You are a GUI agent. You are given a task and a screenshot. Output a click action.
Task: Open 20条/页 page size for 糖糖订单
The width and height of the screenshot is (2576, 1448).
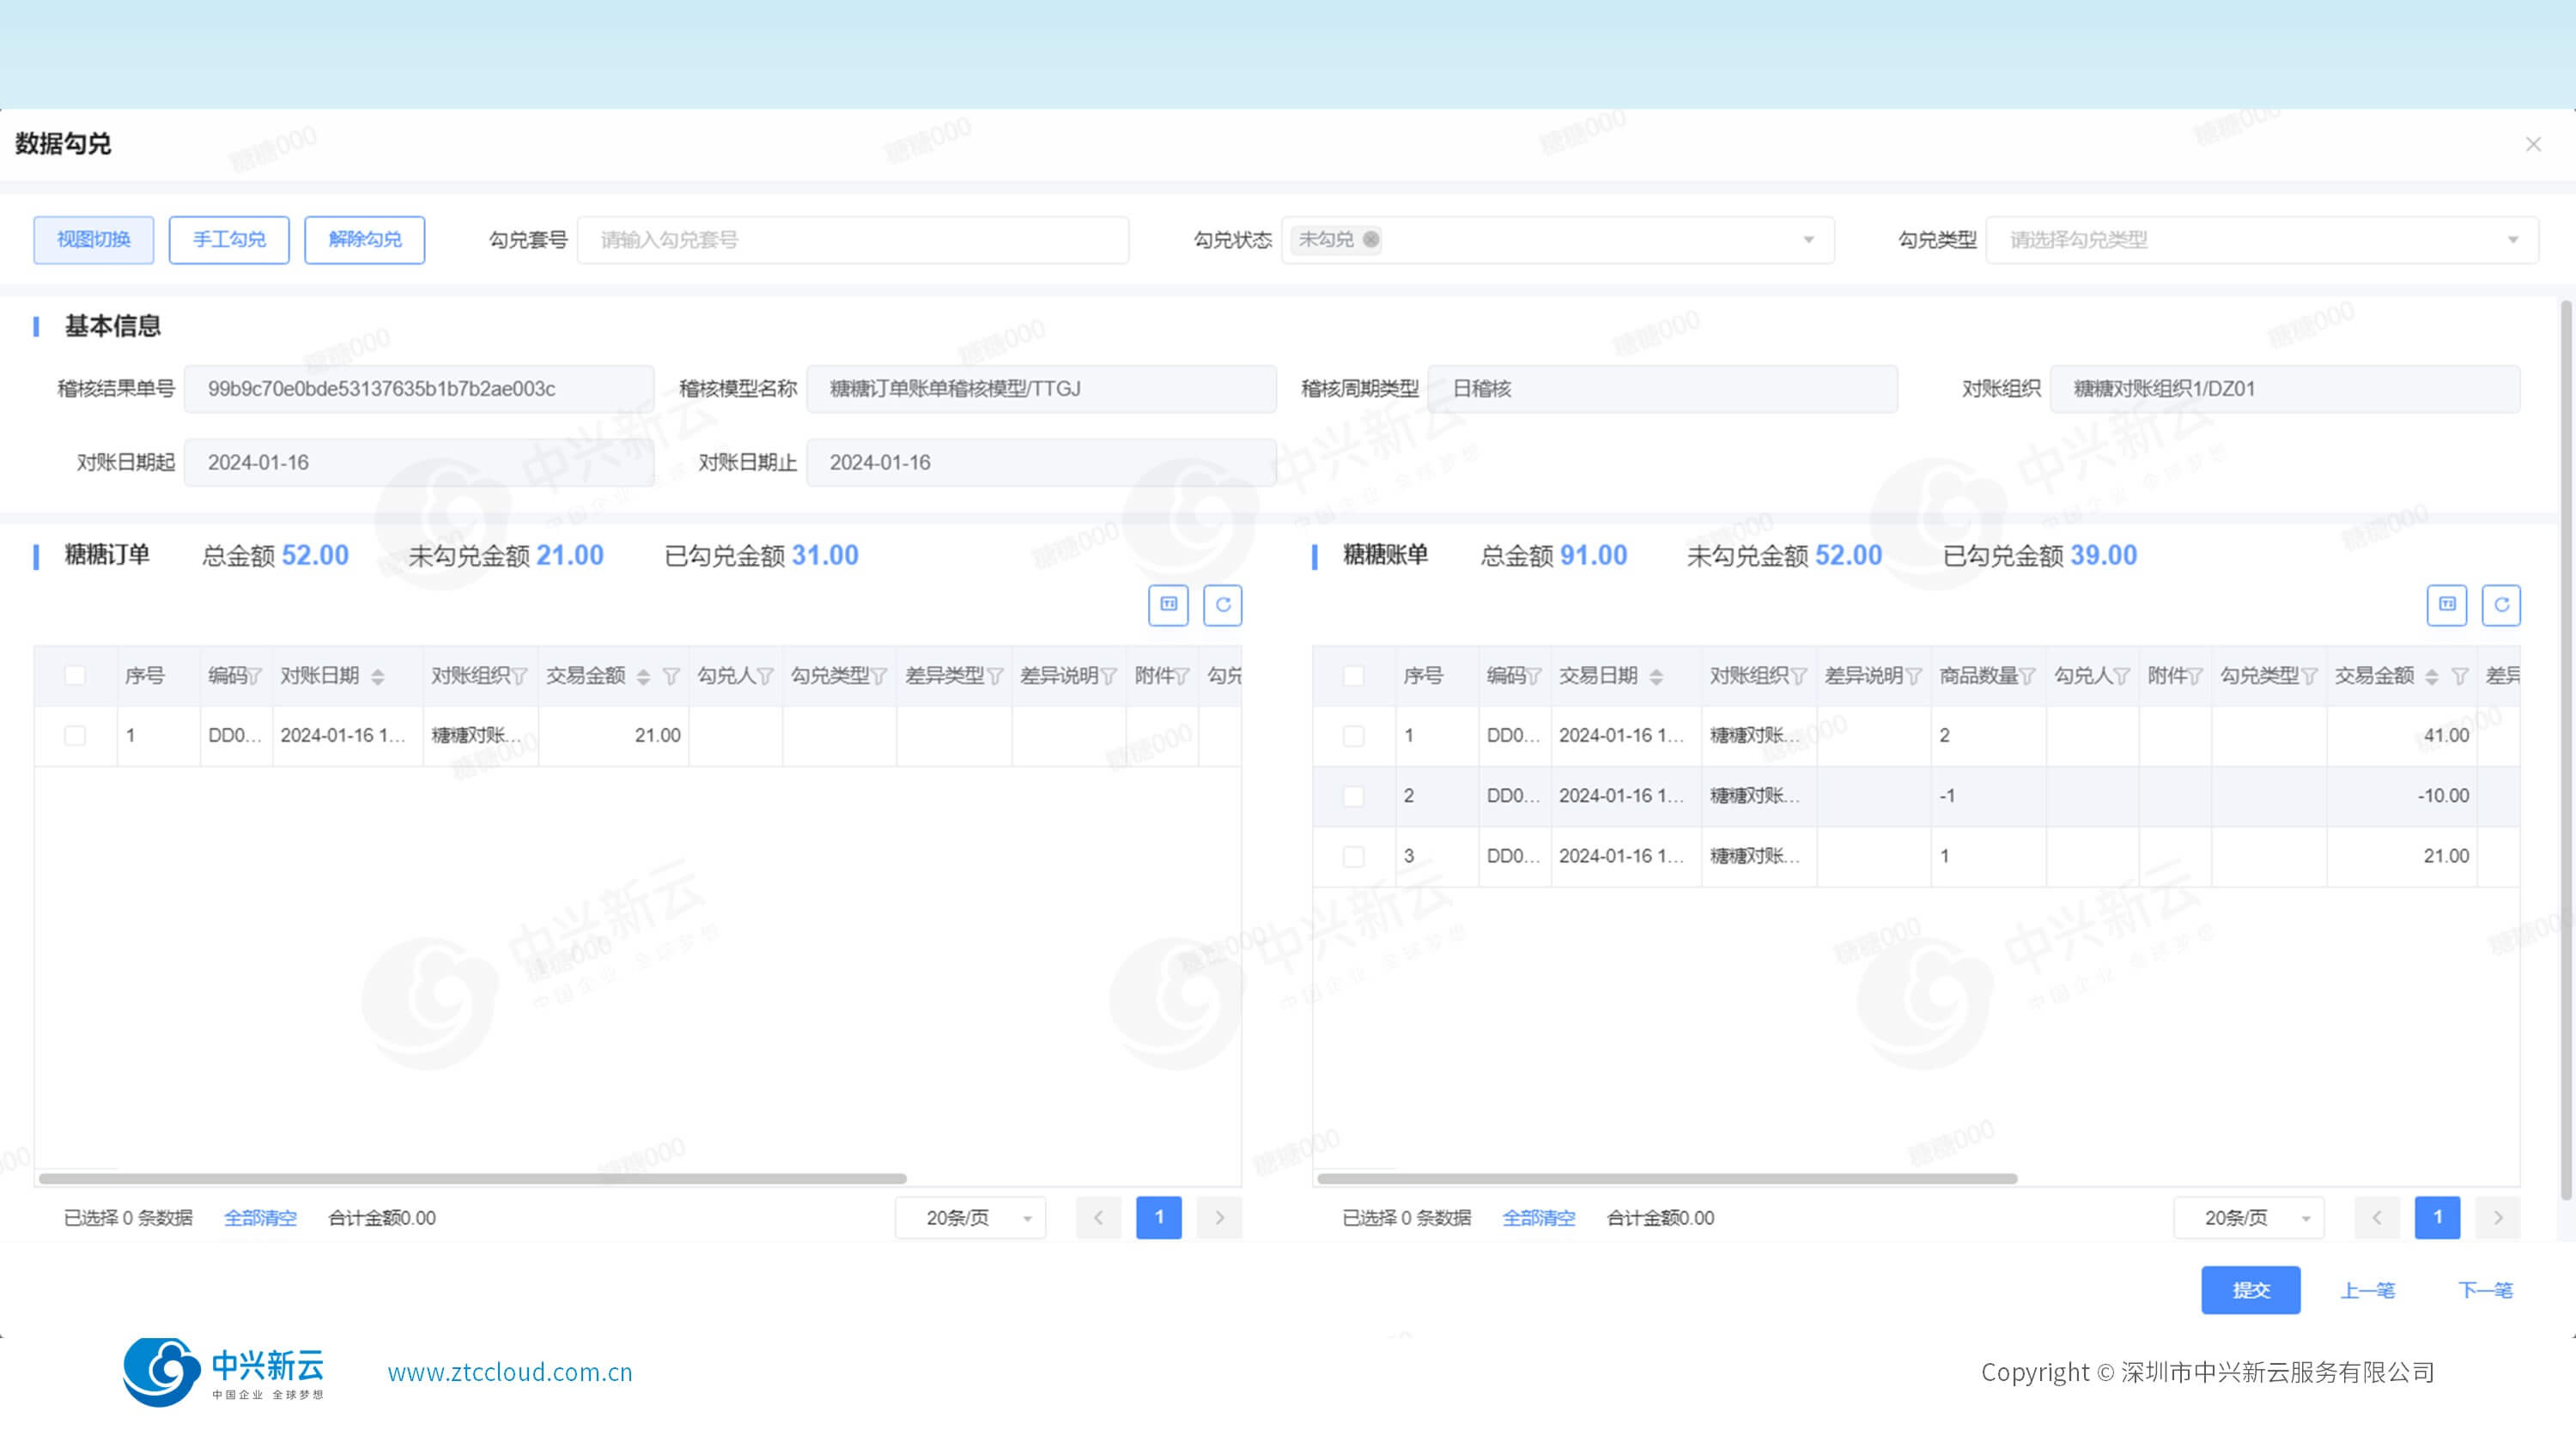pos(970,1217)
